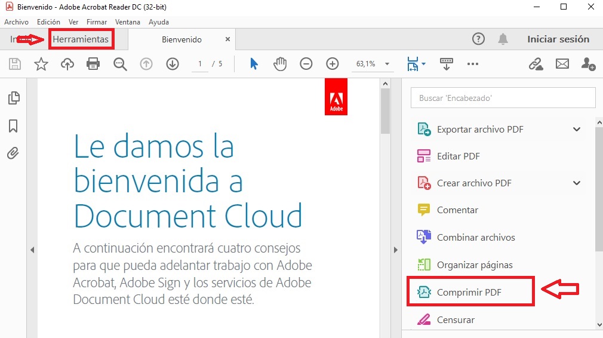Viewport: 603px width, 338px height.
Task: Switch to the Herramientas tab
Action: pos(81,39)
